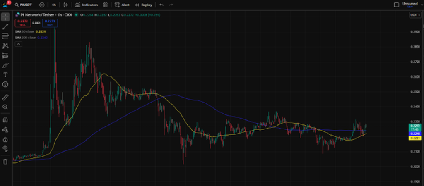The width and height of the screenshot is (424, 186).
Task: Choose the text annotation tool
Action: (x=5, y=75)
